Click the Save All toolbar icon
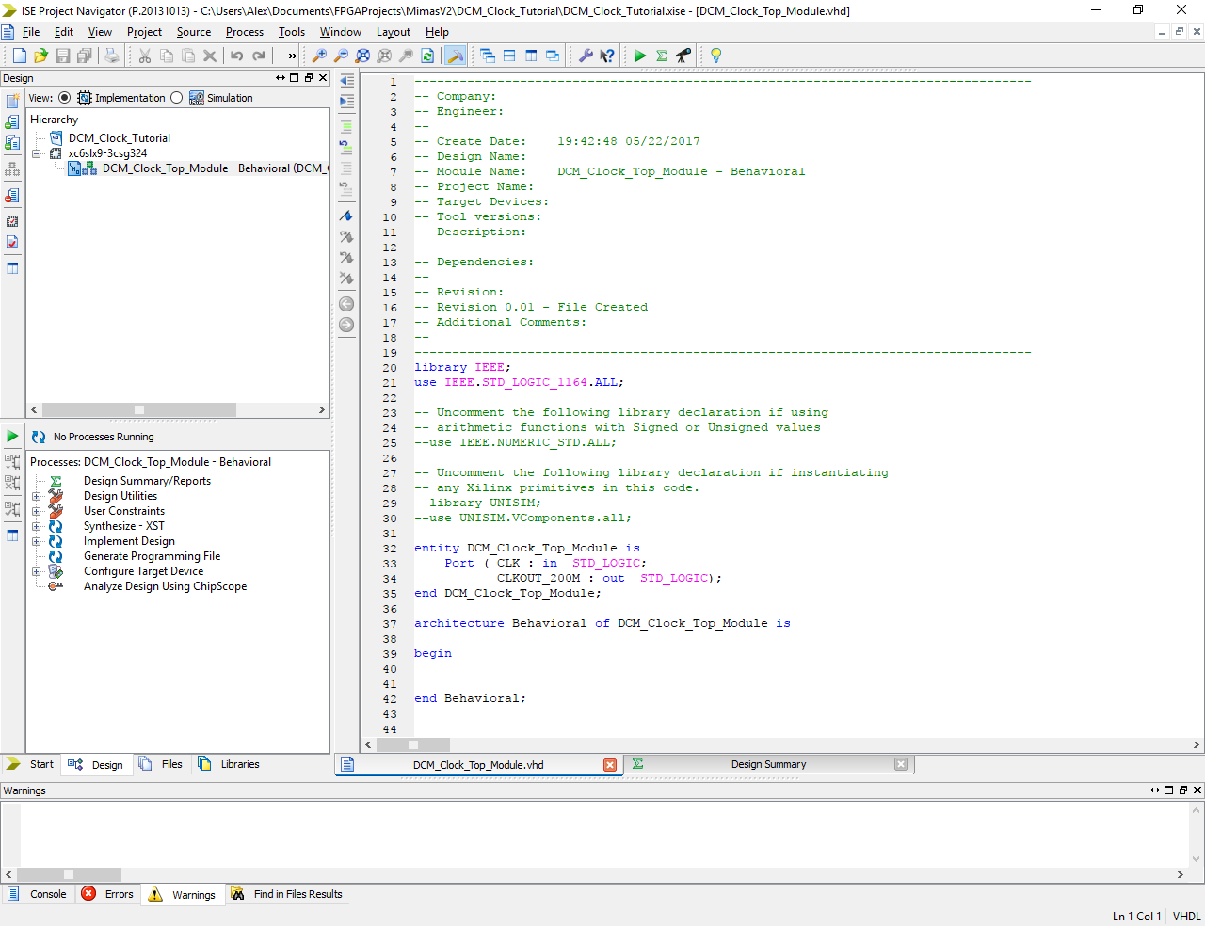The height and width of the screenshot is (926, 1205). point(84,56)
